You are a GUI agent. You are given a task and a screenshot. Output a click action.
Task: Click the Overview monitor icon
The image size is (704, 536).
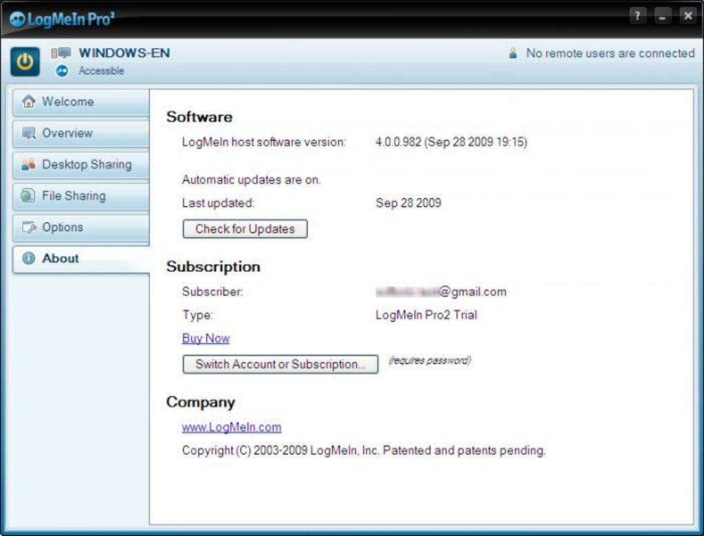[x=29, y=133]
